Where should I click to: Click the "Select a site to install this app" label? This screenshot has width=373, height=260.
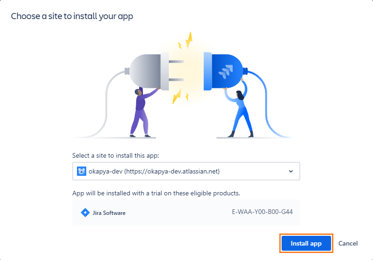click(x=118, y=155)
